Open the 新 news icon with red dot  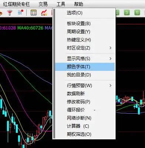pyautogui.click(x=20, y=13)
